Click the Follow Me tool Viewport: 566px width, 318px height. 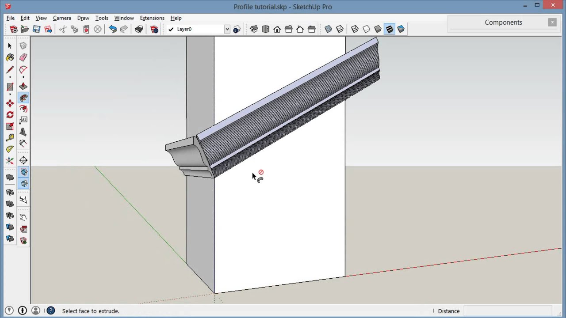23,98
